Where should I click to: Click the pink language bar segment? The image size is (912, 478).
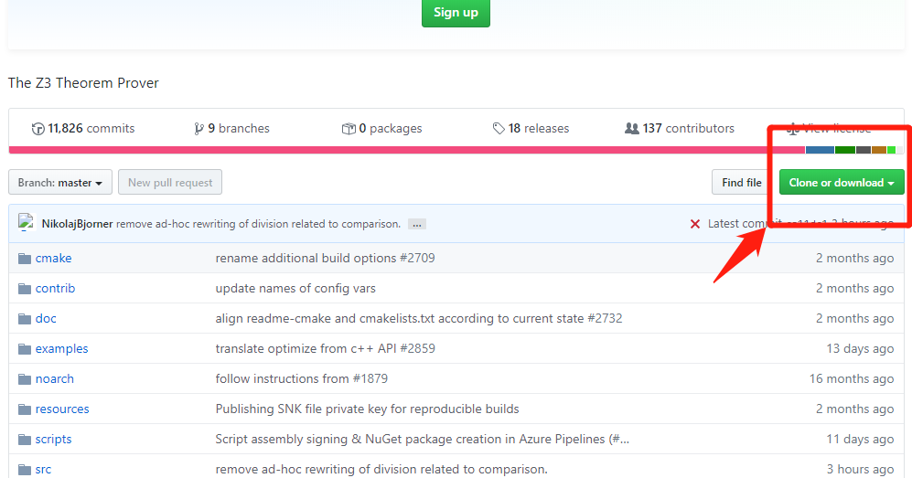406,150
